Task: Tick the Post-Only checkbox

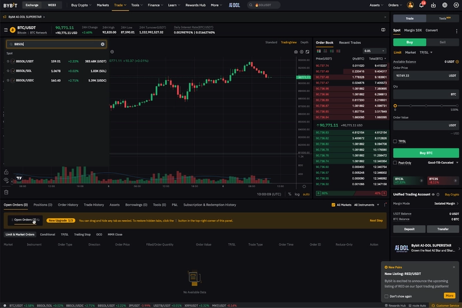Action: pyautogui.click(x=396, y=163)
